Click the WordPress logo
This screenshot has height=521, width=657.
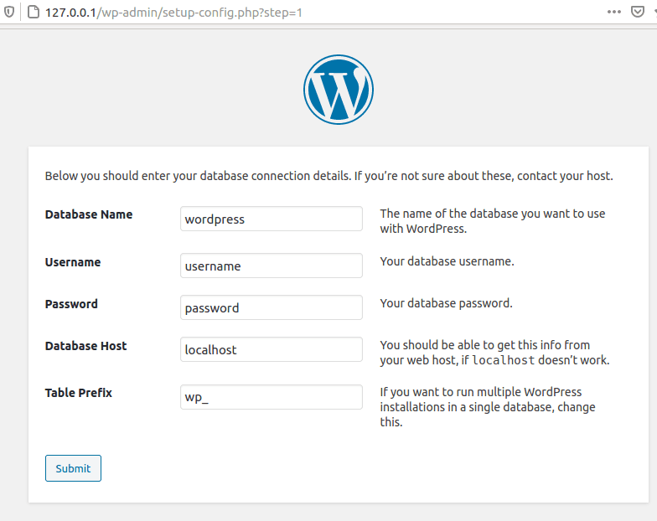click(338, 90)
